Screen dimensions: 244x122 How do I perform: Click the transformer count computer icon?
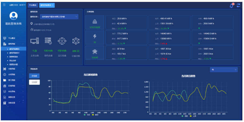pyautogui.click(x=34, y=41)
